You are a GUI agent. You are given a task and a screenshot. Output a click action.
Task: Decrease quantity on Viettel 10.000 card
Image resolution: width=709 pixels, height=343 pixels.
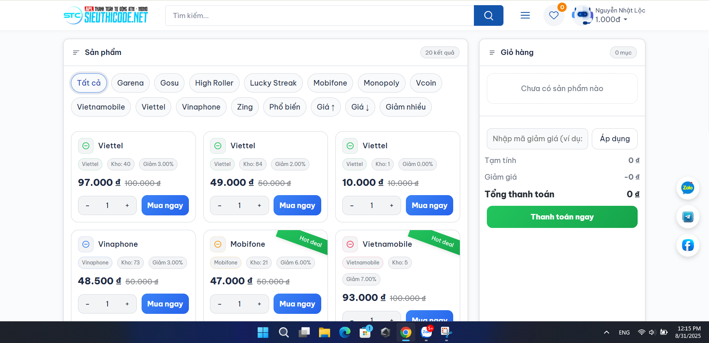352,205
